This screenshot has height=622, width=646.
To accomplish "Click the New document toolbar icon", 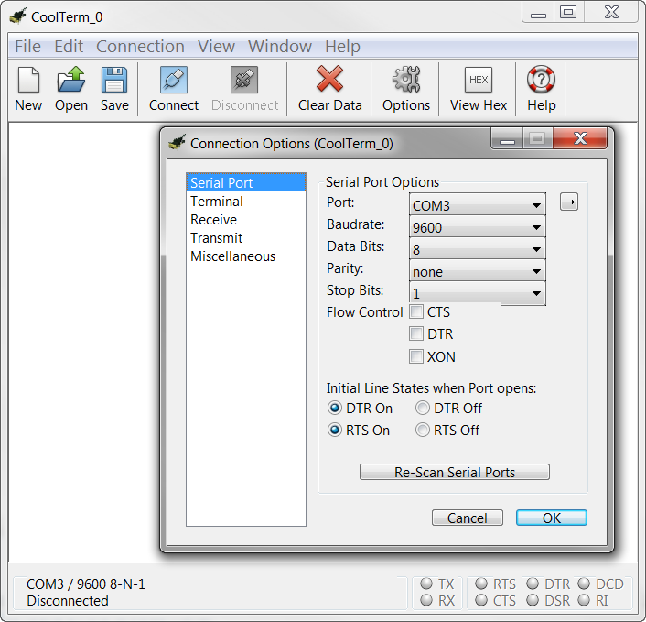I will pyautogui.click(x=28, y=82).
